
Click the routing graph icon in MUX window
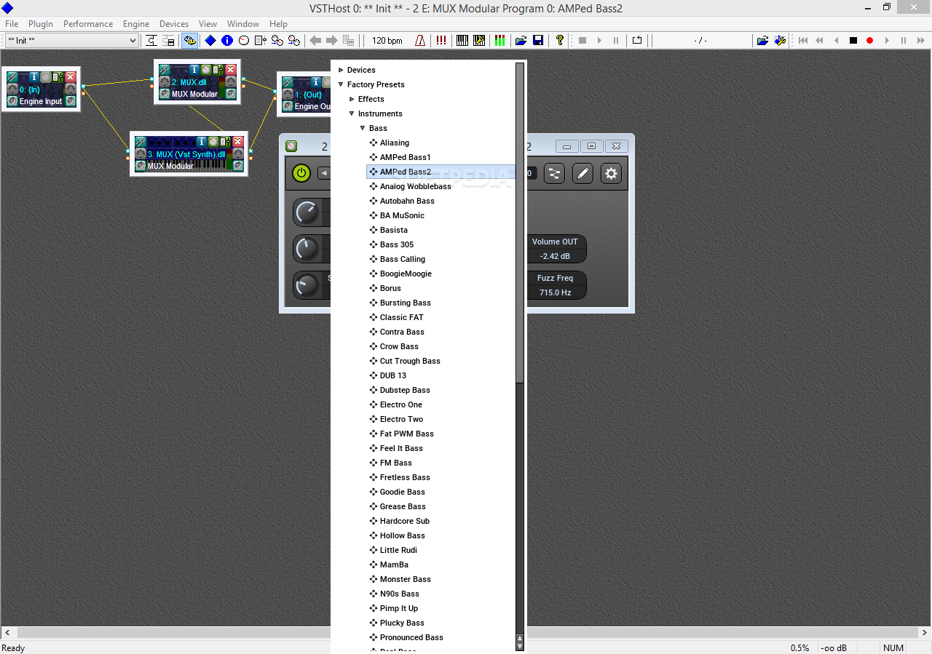click(554, 173)
